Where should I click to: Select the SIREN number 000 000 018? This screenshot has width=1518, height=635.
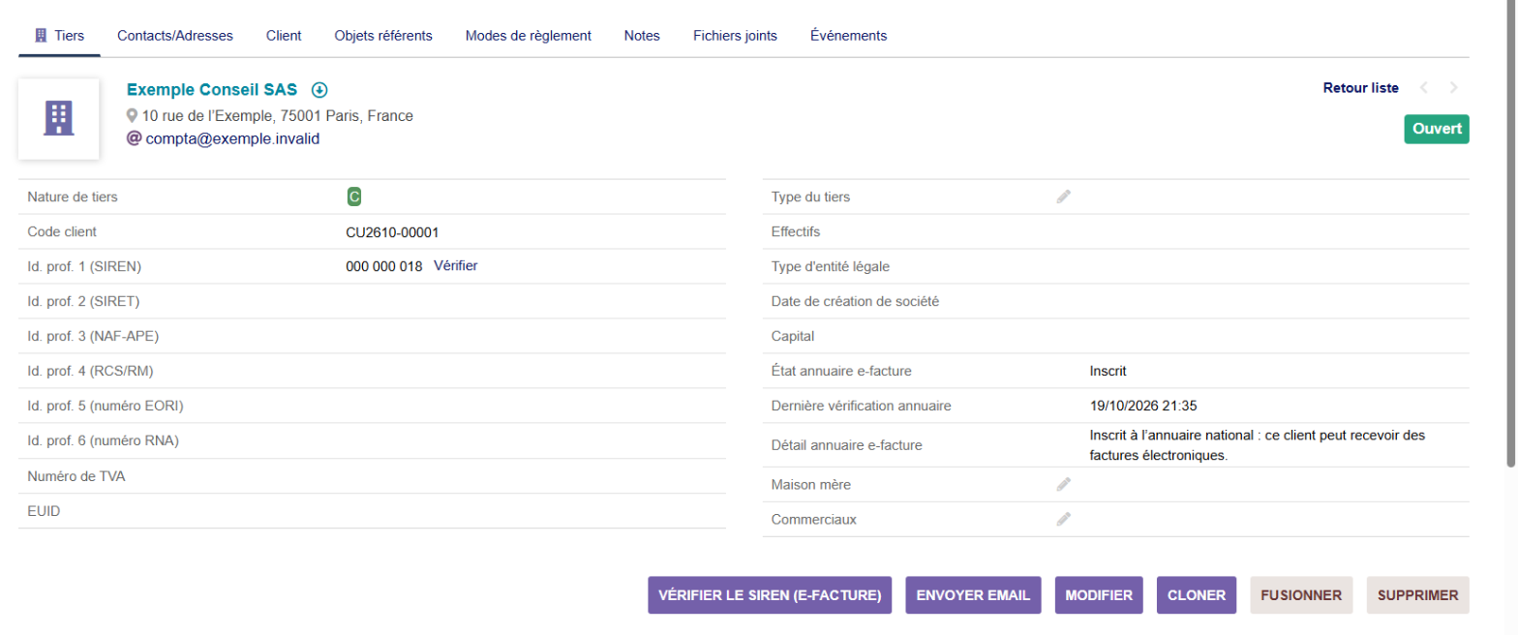[x=384, y=266]
